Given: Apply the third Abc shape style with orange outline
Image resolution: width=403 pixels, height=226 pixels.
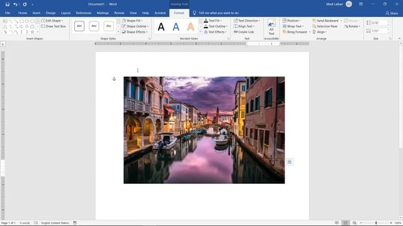Looking at the screenshot, I should tap(109, 26).
